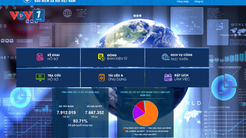This screenshot has width=246, height=138.
Task: Click the Đăng ký link
Action: 199,2
